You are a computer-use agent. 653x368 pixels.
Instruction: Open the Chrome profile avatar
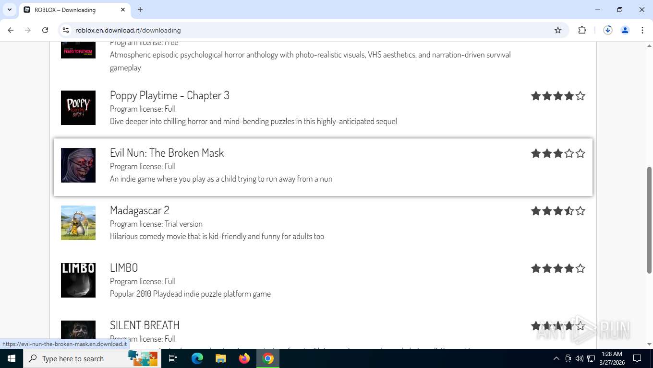(x=625, y=30)
